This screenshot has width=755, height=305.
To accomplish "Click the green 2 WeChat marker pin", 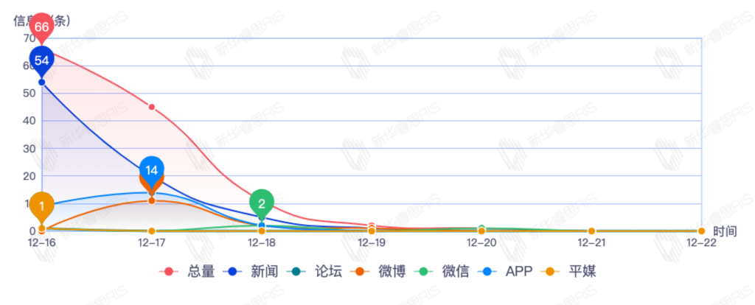I will click(262, 202).
